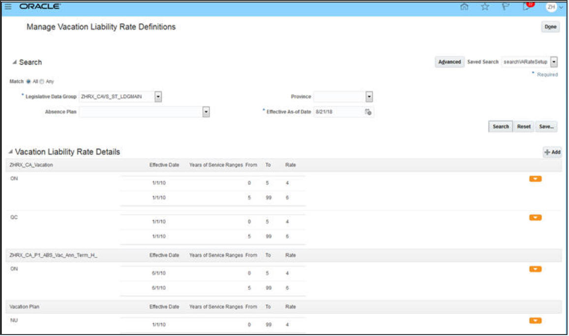Select the Match Any radio button
The width and height of the screenshot is (569, 336).
tap(42, 81)
